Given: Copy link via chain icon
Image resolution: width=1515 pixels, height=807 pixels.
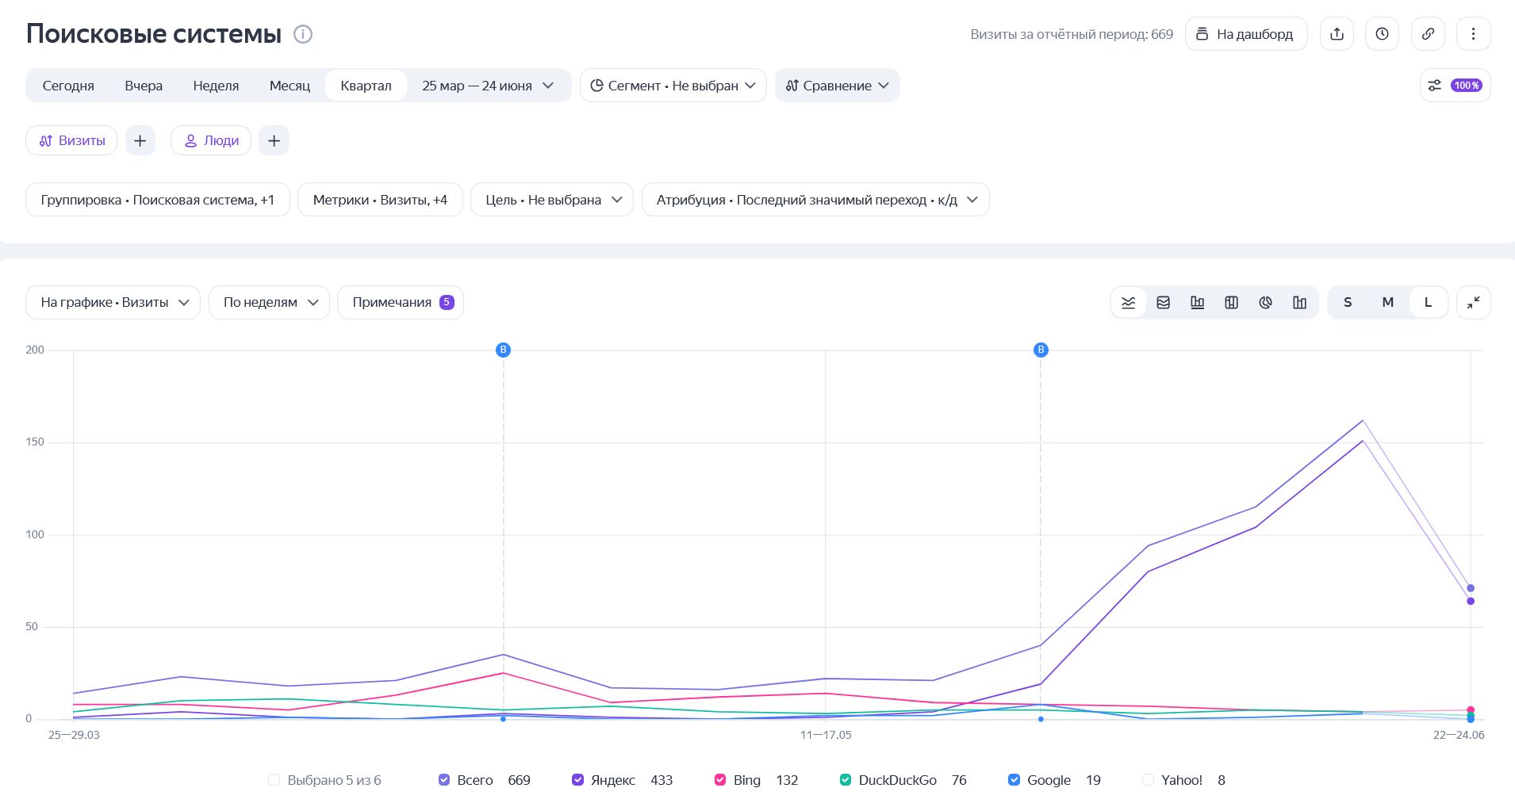Looking at the screenshot, I should [x=1428, y=34].
